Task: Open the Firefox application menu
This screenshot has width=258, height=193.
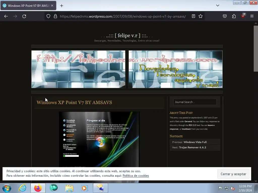Action: point(252,16)
